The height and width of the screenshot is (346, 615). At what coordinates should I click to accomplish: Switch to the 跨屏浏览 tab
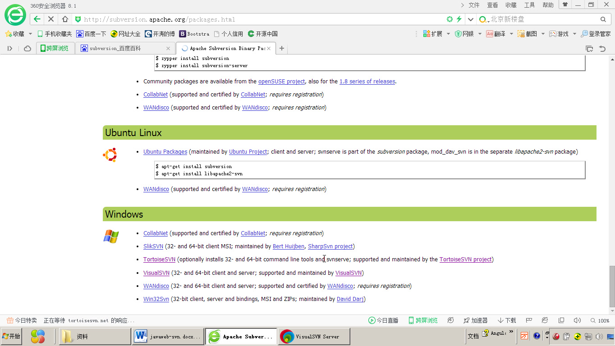pyautogui.click(x=55, y=48)
